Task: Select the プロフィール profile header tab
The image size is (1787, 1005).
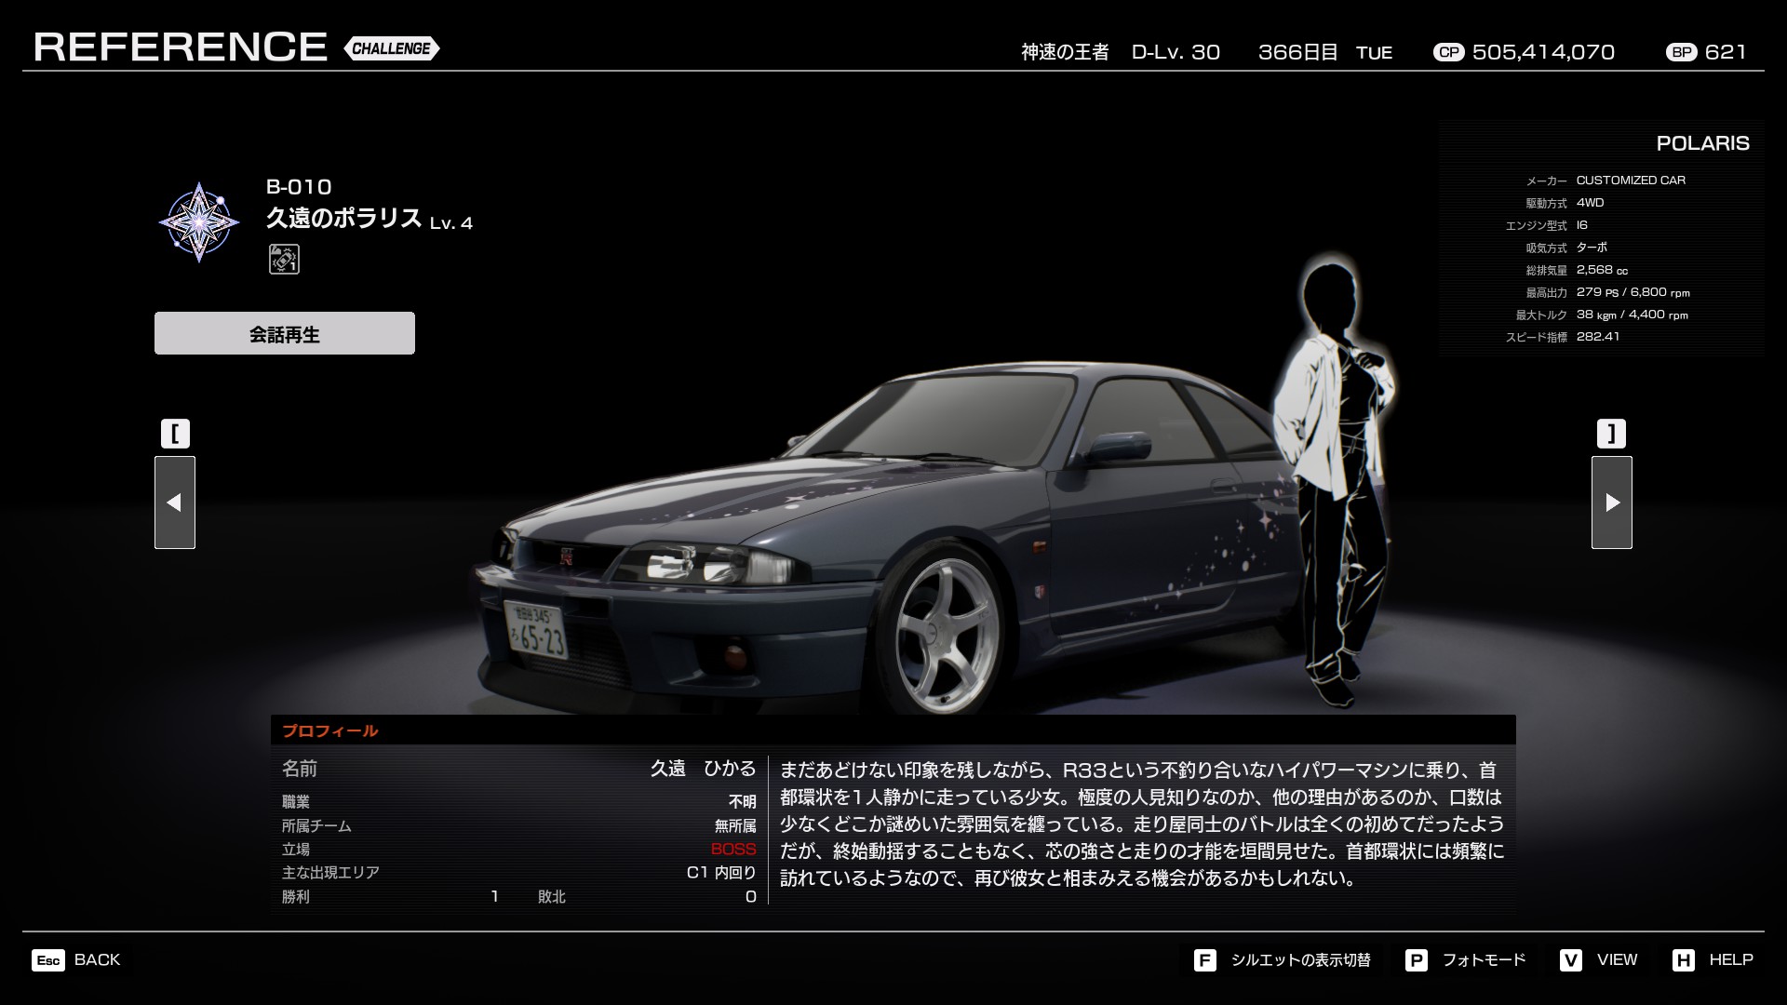Action: [x=330, y=731]
